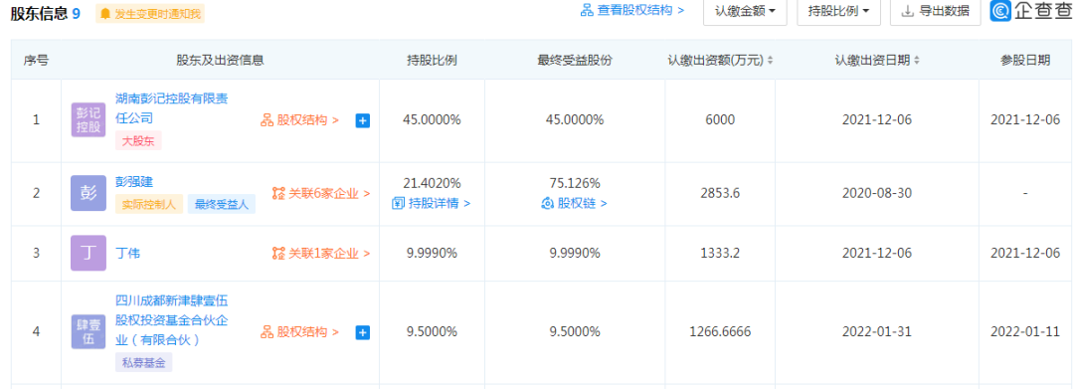Open 股权链 link under 75.126%

click(x=574, y=203)
